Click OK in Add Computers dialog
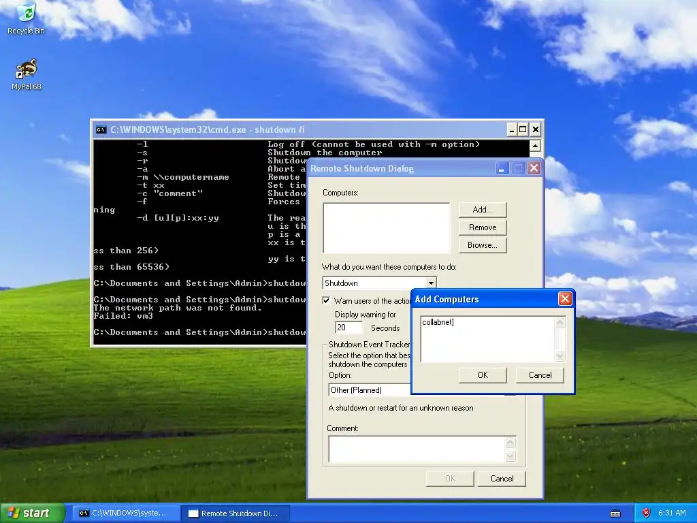The width and height of the screenshot is (697, 523). click(483, 375)
